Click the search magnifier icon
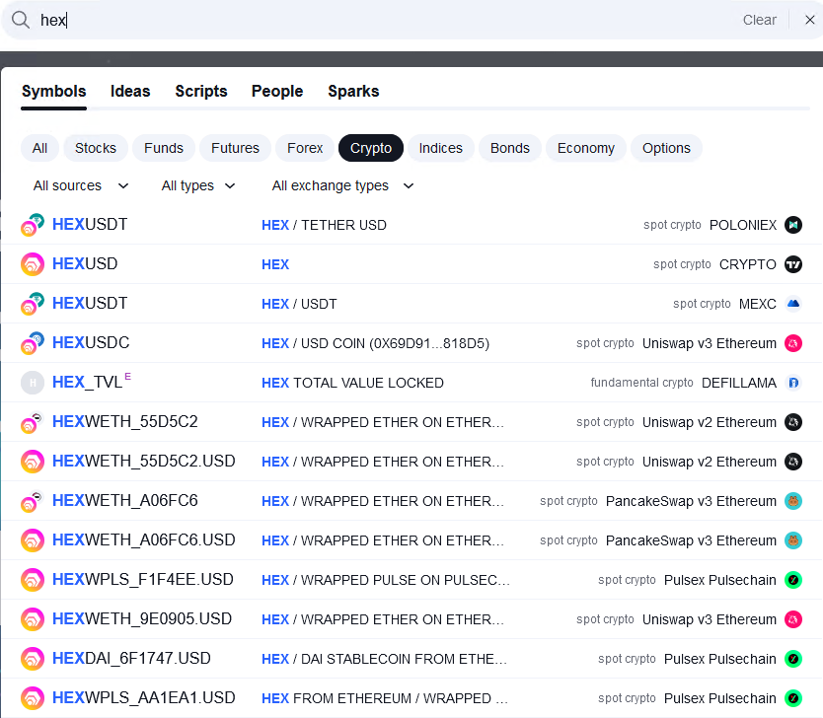This screenshot has width=823, height=718. pyautogui.click(x=21, y=20)
